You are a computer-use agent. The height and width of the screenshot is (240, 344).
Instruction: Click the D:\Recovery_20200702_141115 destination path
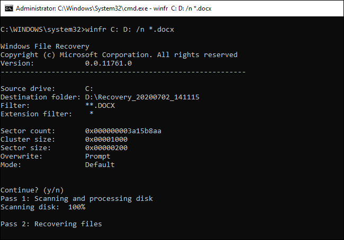click(142, 97)
